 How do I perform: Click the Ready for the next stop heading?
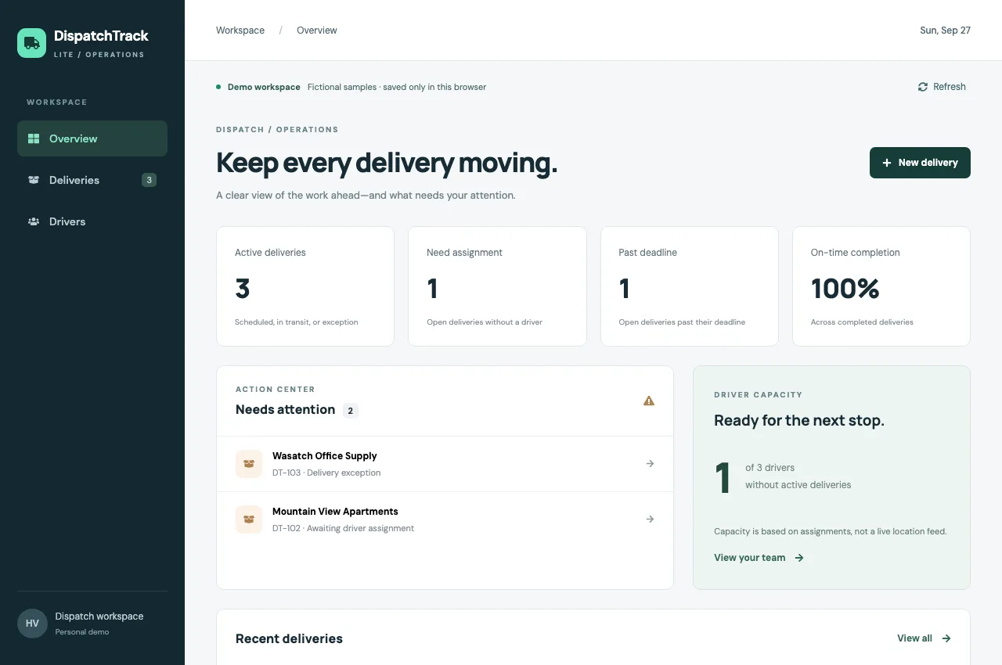[799, 420]
